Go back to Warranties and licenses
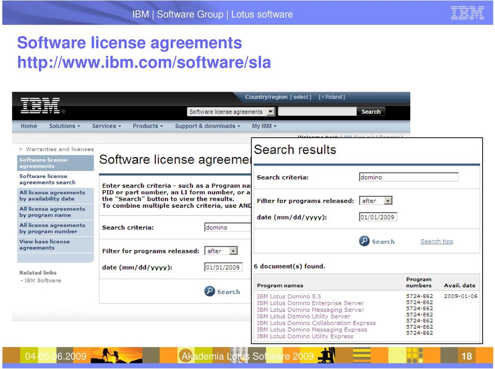 click(x=56, y=149)
